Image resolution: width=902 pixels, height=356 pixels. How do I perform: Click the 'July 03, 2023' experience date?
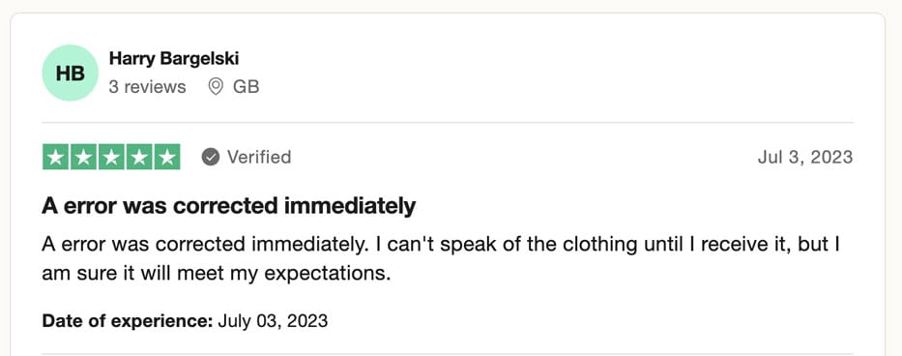coord(273,320)
